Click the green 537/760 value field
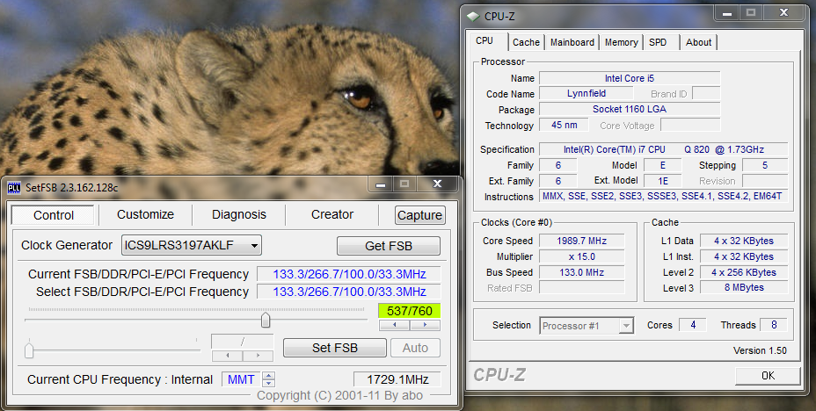The width and height of the screenshot is (816, 411). click(409, 310)
